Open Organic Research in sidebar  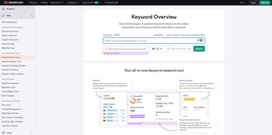point(10,40)
